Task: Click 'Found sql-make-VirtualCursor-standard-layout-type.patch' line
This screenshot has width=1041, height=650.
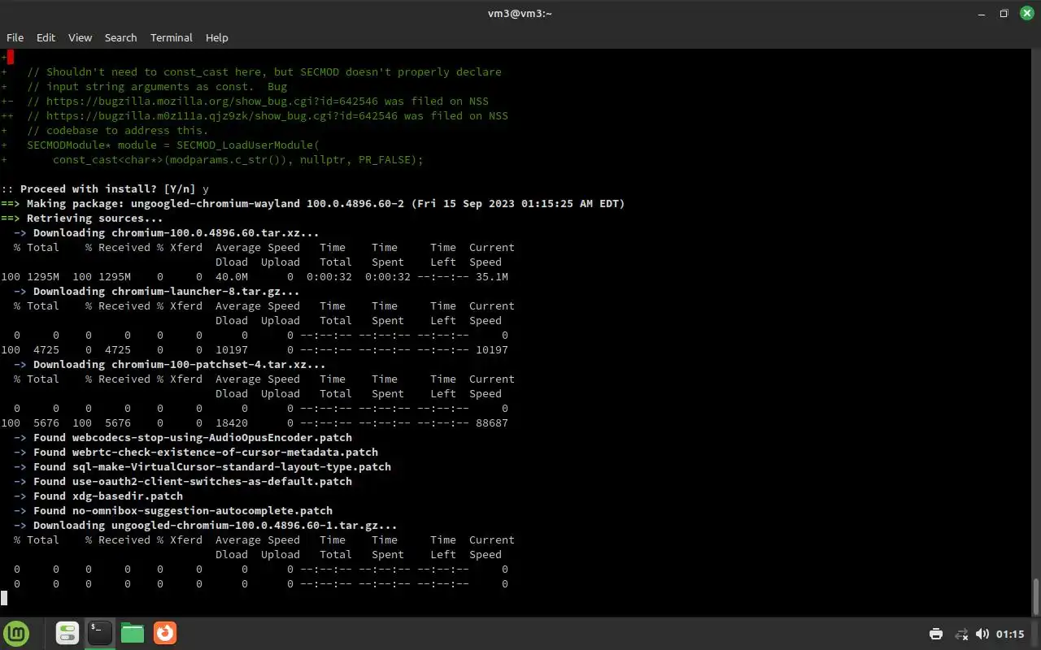Action: tap(203, 467)
